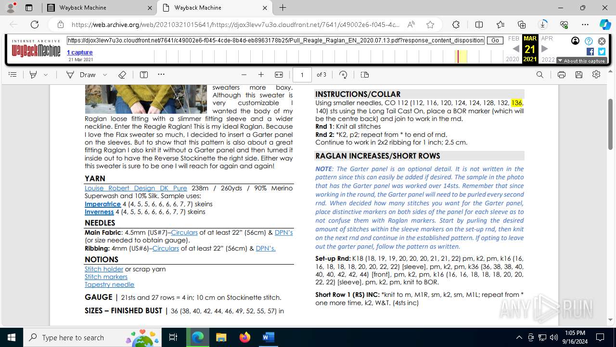Viewport: 616px width, 347px height.
Task: Select the Draw tool
Action: click(81, 75)
